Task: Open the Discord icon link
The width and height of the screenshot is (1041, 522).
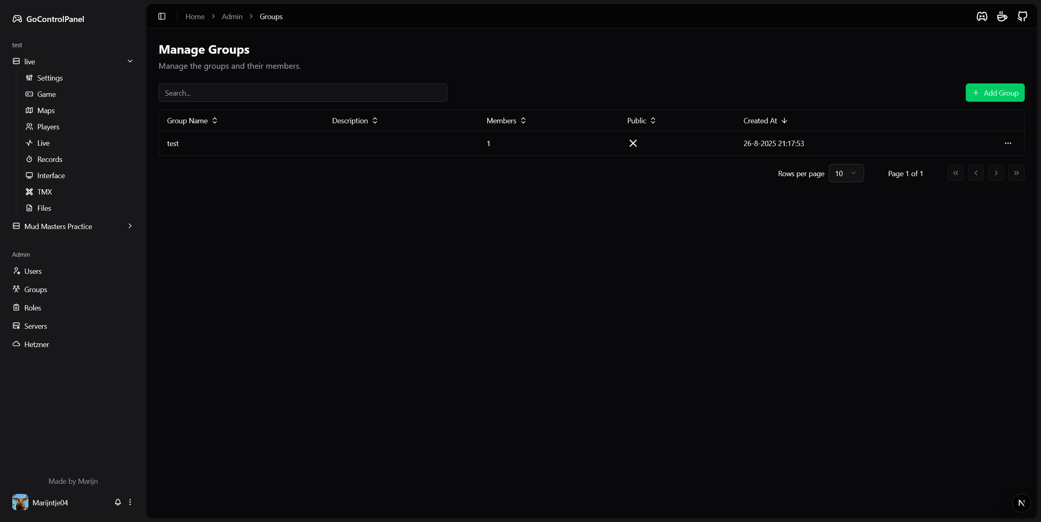Action: (982, 16)
